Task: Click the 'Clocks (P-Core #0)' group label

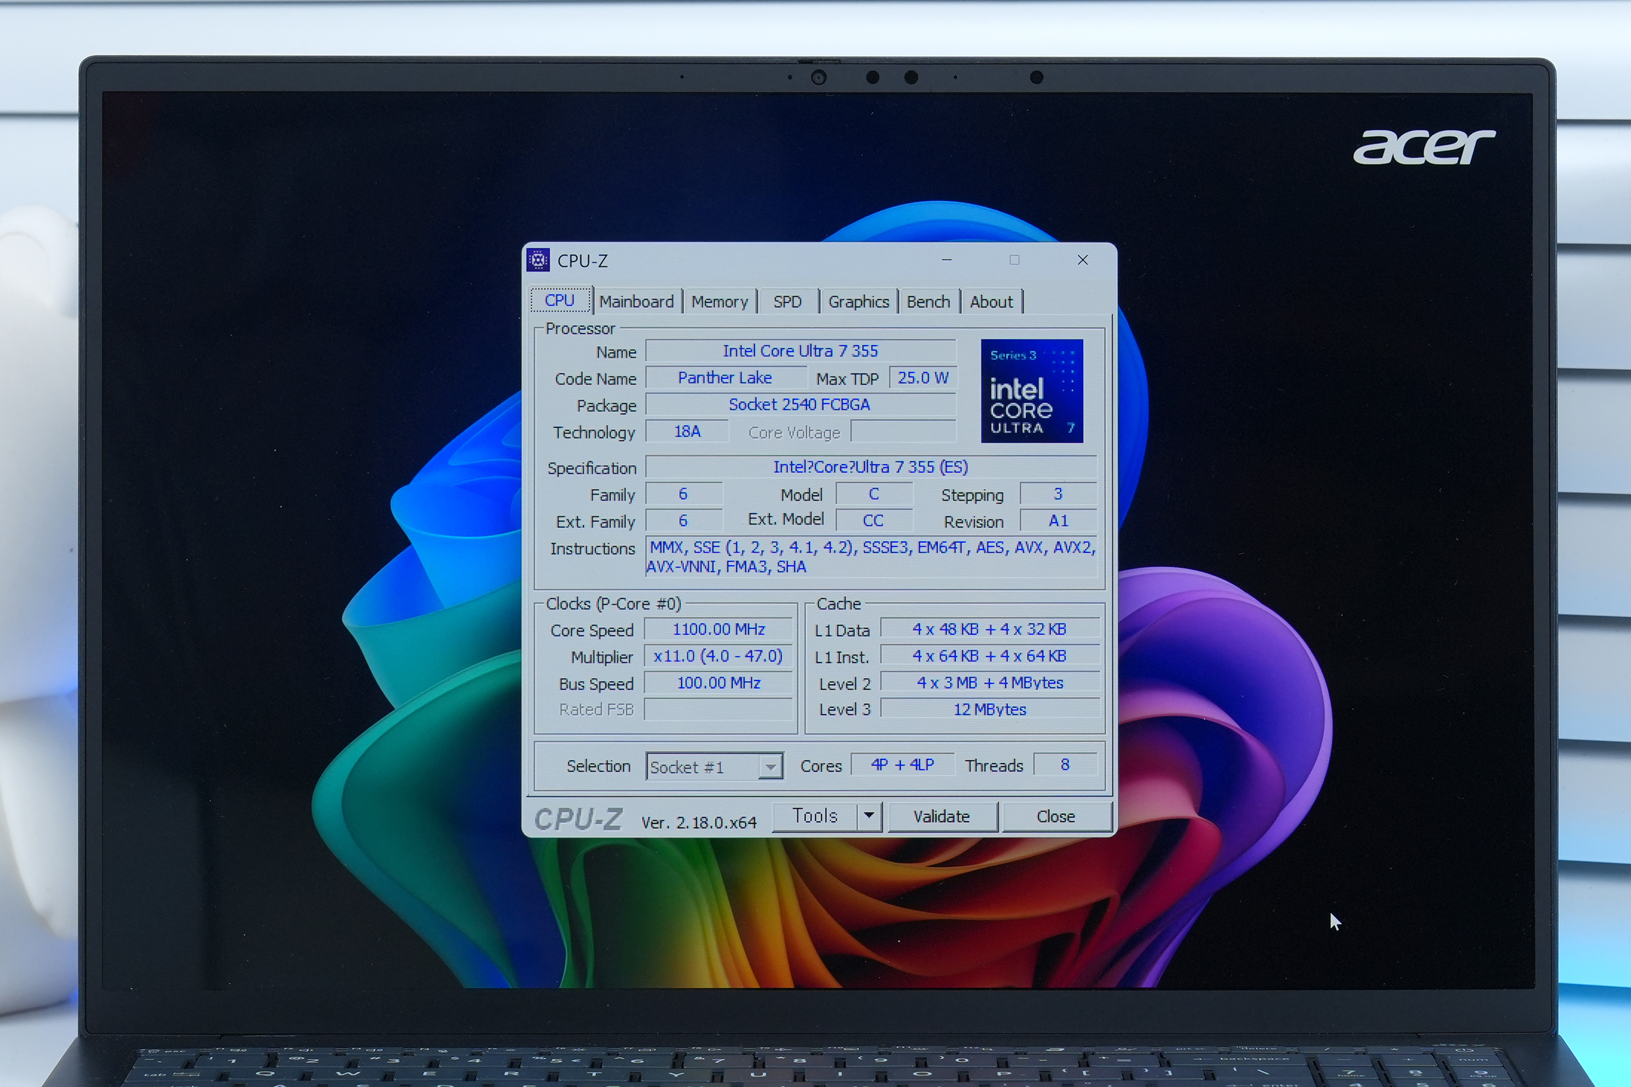Action: pyautogui.click(x=614, y=604)
